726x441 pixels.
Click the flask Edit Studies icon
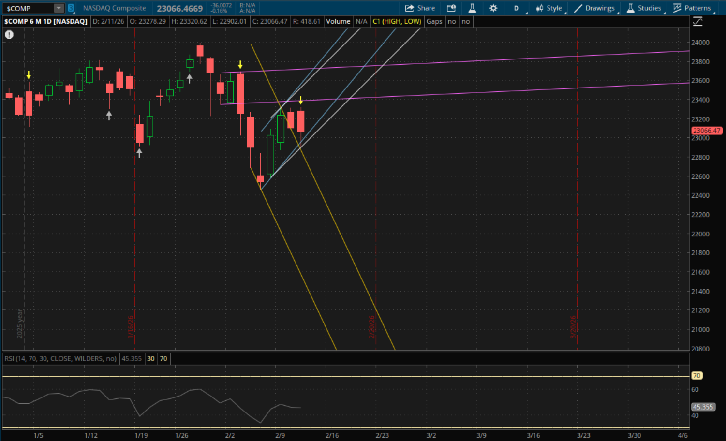(x=472, y=8)
